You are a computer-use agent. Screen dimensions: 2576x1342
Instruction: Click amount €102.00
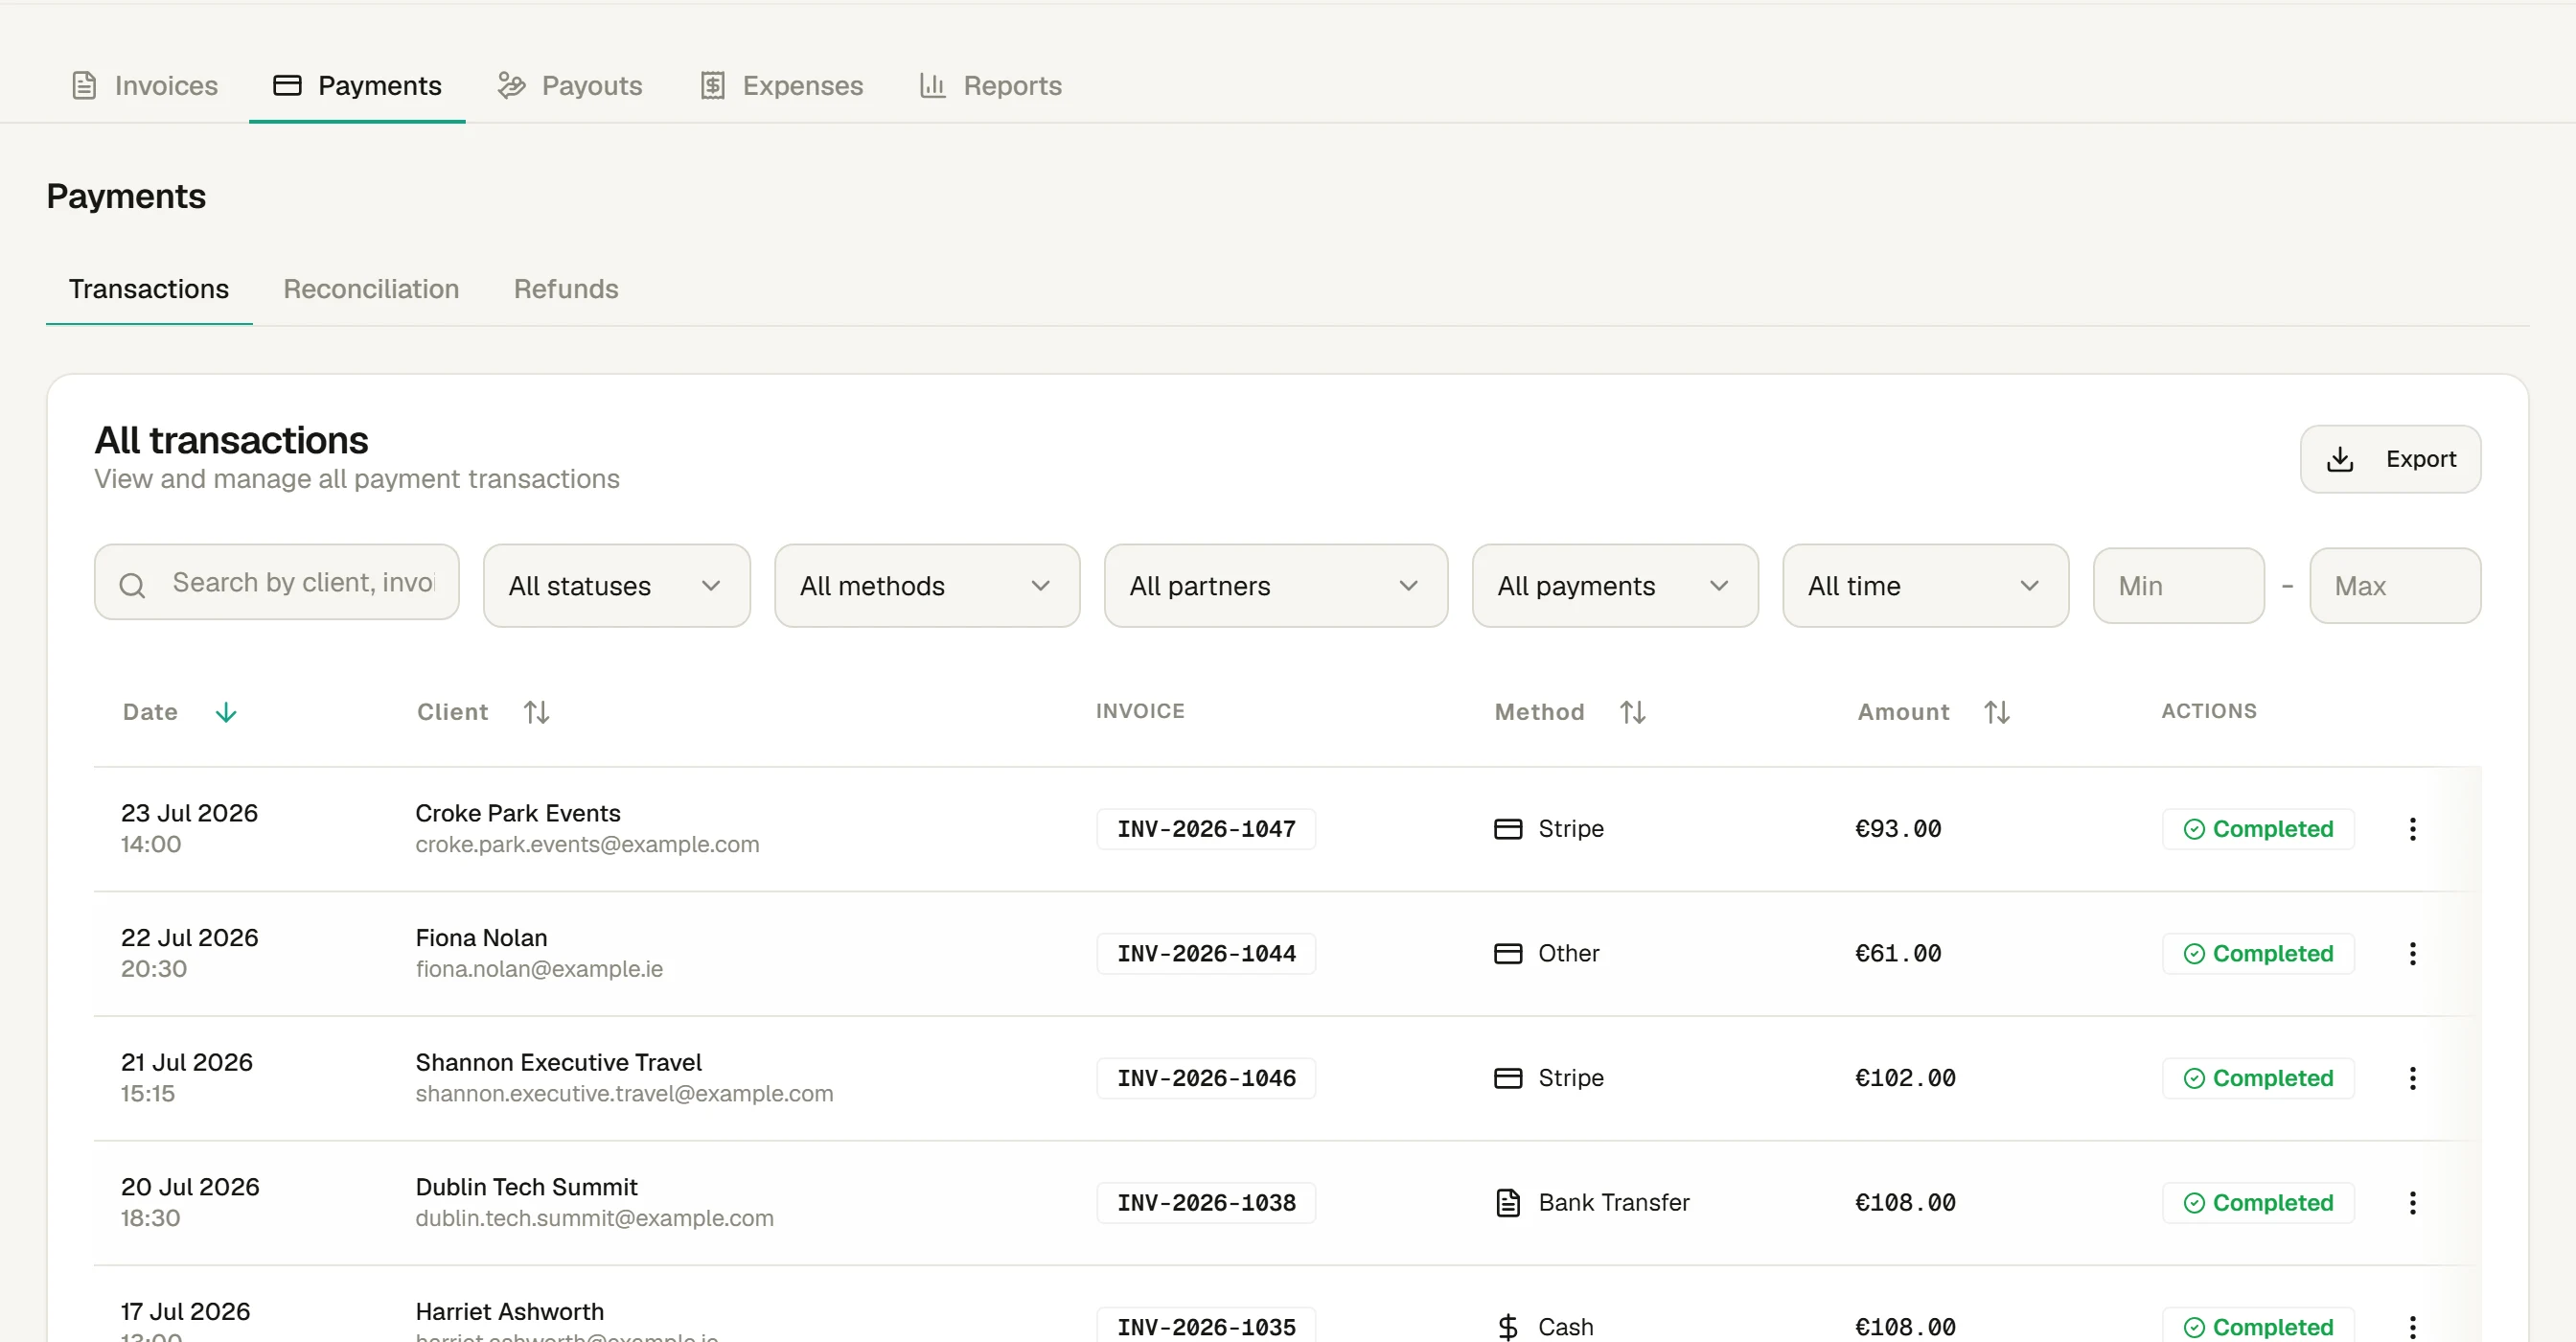tap(1905, 1078)
